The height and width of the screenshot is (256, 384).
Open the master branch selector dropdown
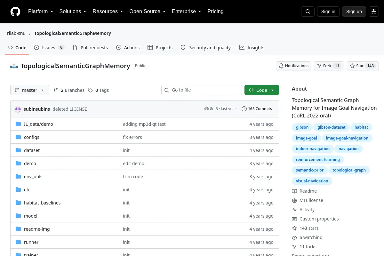pyautogui.click(x=29, y=90)
